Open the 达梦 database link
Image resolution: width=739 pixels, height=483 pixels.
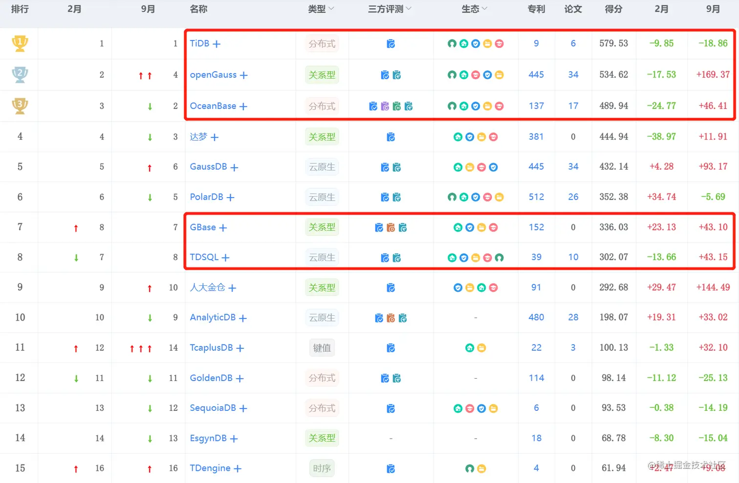[198, 137]
